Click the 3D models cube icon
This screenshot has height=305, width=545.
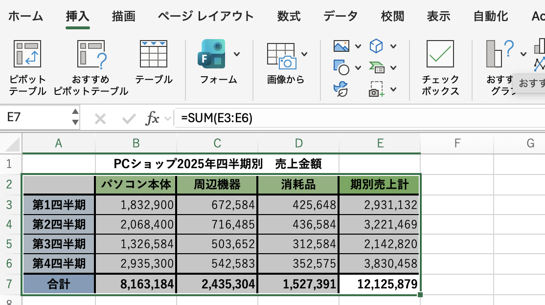click(376, 46)
